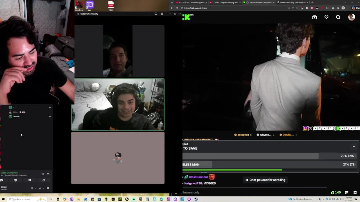Disconnect from voice call in Discord
This screenshot has width=360, height=202.
(48, 174)
